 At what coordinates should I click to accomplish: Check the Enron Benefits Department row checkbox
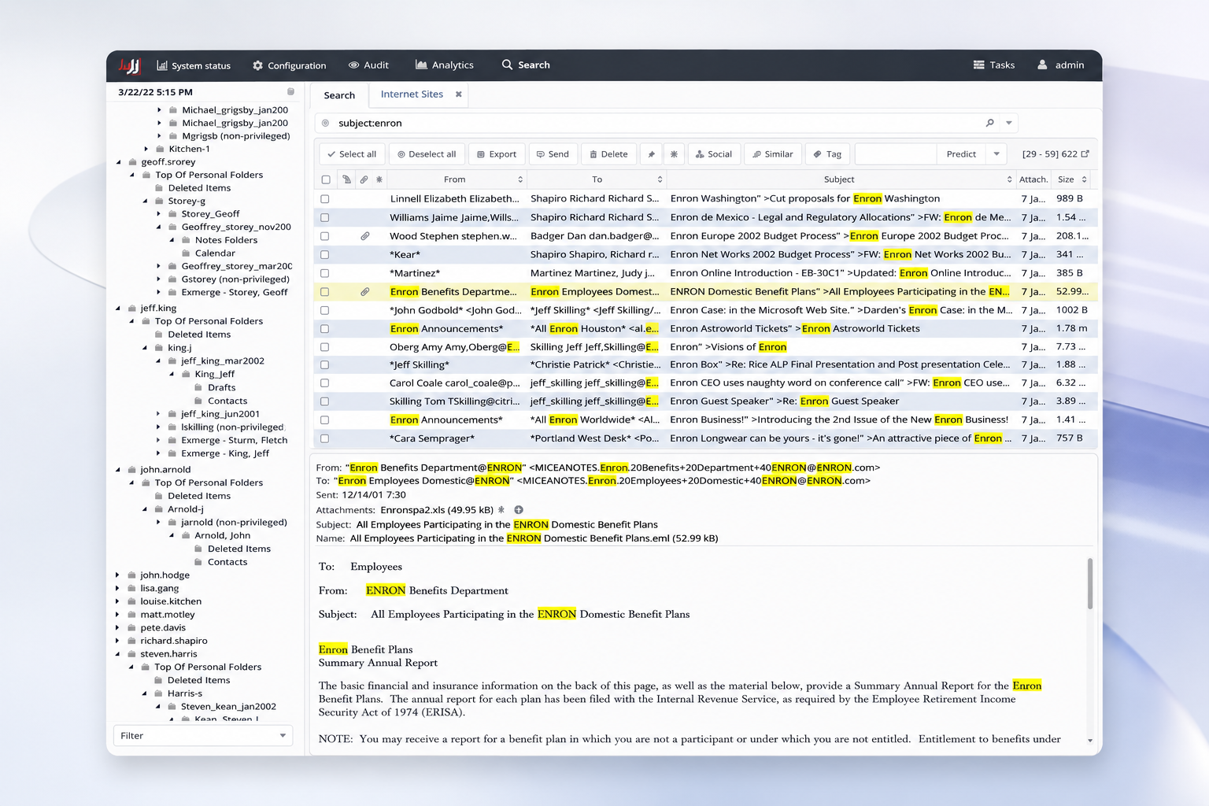(325, 292)
